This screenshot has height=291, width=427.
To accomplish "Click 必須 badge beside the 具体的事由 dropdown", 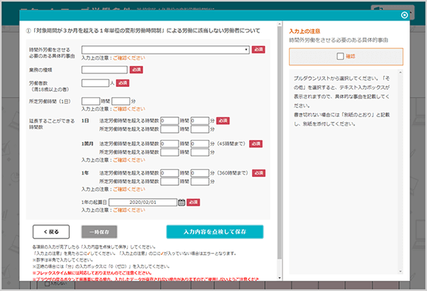I will [258, 49].
